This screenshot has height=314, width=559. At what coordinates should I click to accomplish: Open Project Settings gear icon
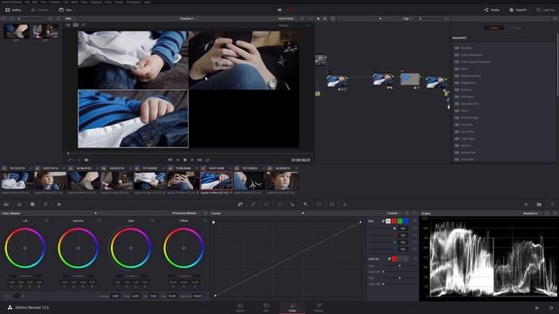pos(551,308)
